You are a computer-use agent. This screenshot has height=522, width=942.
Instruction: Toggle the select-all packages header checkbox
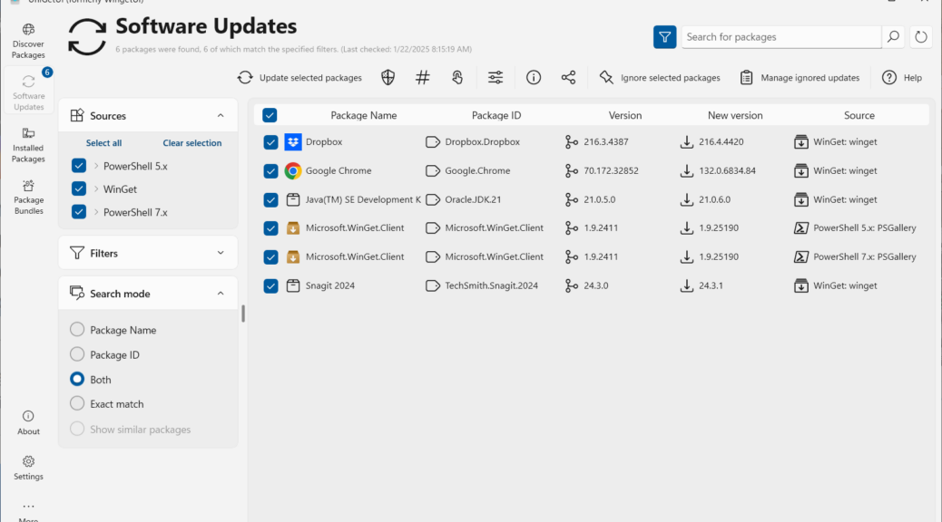[270, 115]
